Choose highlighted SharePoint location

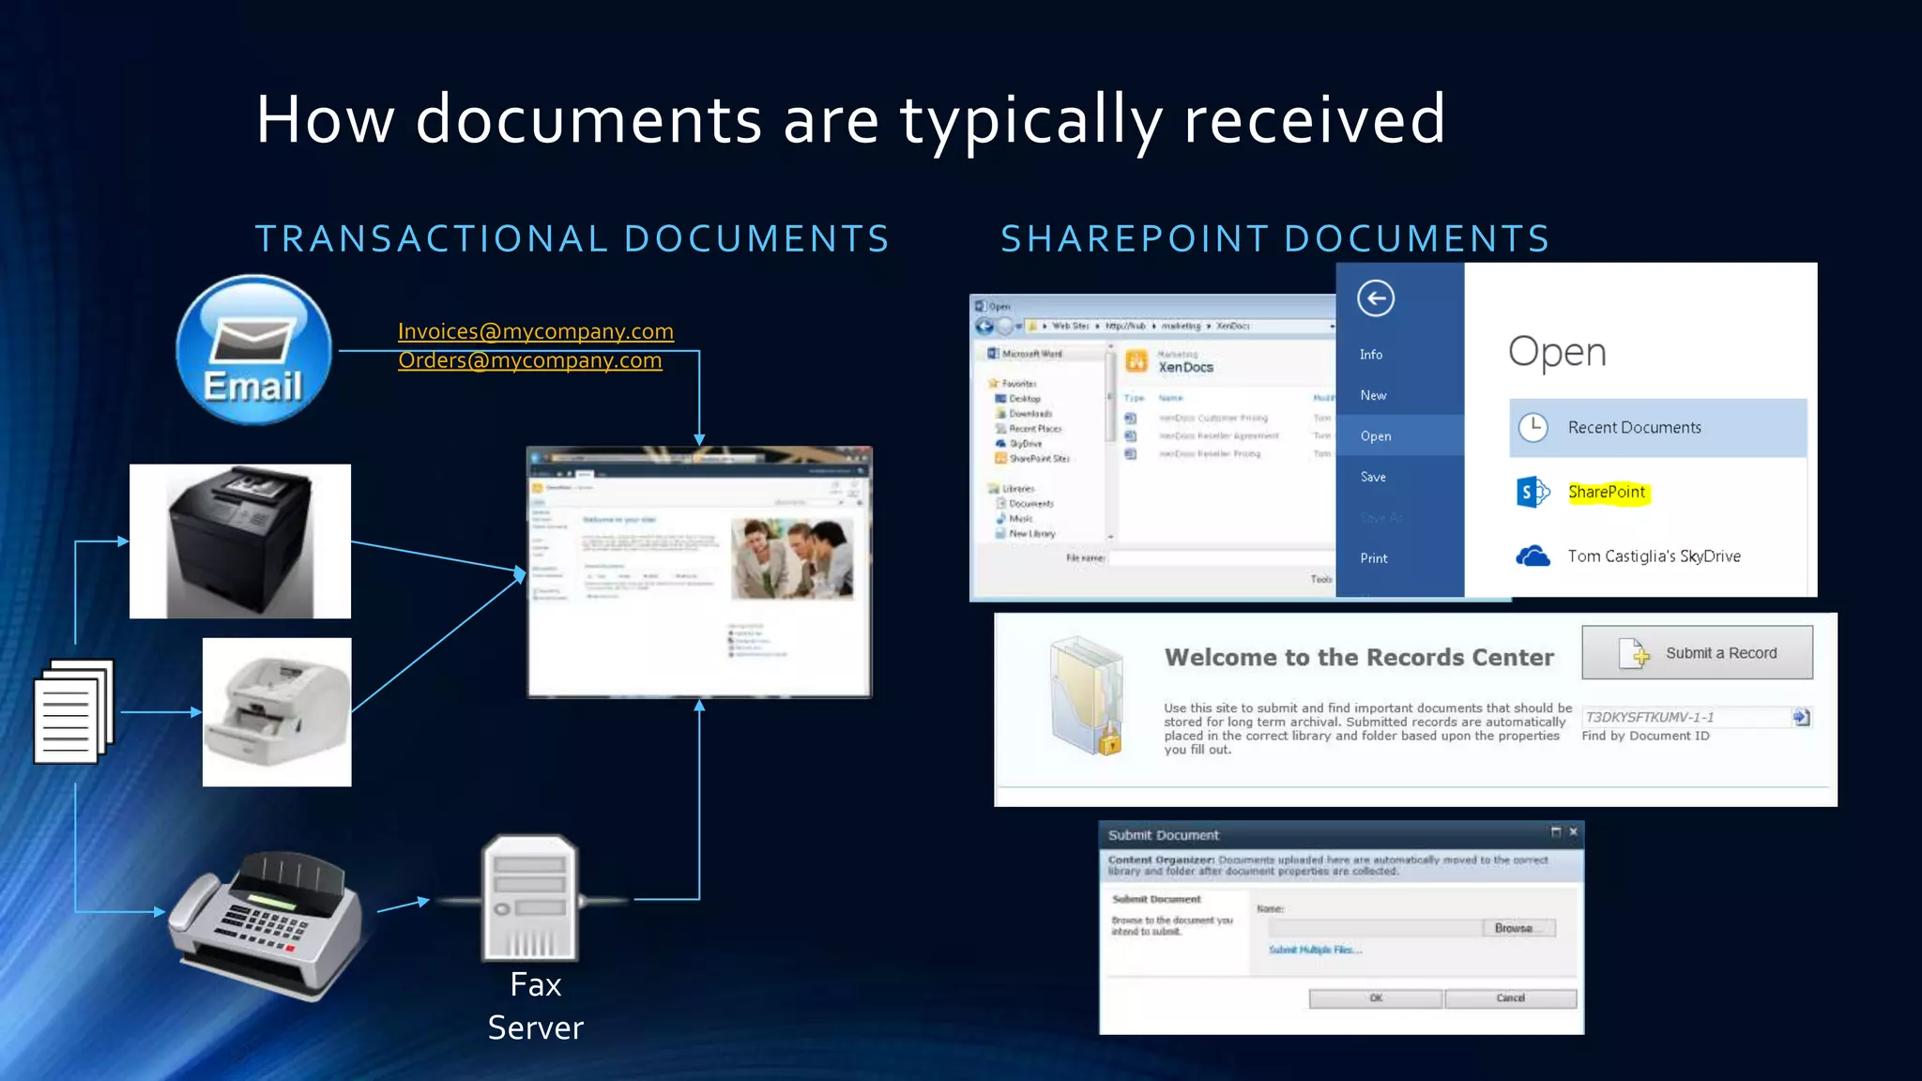coord(1607,492)
